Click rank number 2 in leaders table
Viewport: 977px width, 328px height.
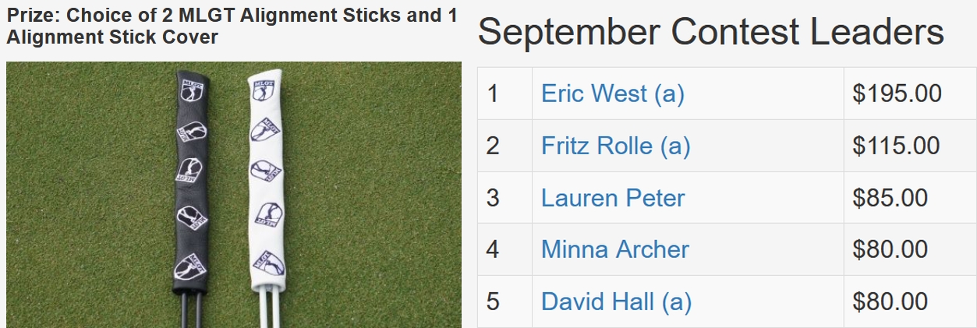(x=492, y=146)
